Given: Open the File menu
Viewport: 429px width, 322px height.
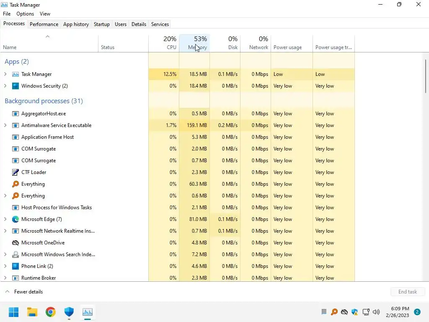Looking at the screenshot, I should tap(7, 14).
